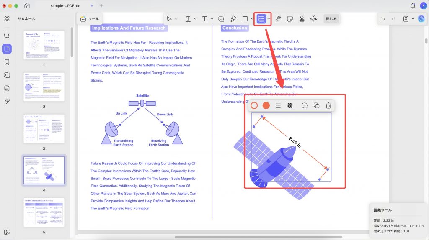Select the attachment paperclip tool in toolbar
Viewport: 429px width, 240px height.
[x=278, y=19]
